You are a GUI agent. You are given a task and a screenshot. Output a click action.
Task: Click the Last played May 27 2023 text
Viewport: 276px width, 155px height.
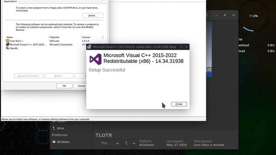coord(176,143)
